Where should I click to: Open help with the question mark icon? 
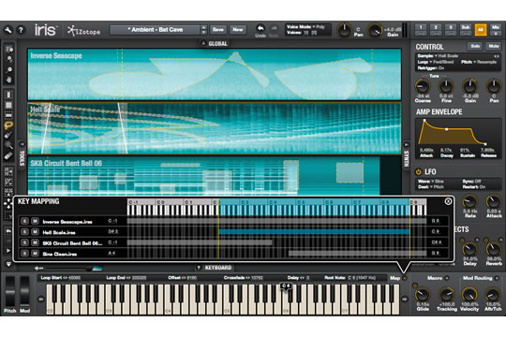[x=21, y=30]
